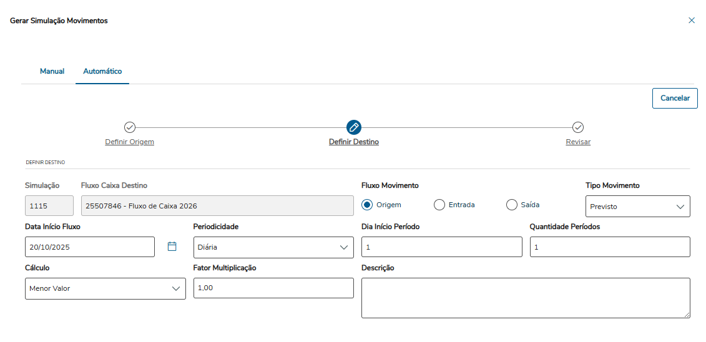Click the pencil icon for Definir Destino step
This screenshot has height=342, width=706.
[x=354, y=127]
